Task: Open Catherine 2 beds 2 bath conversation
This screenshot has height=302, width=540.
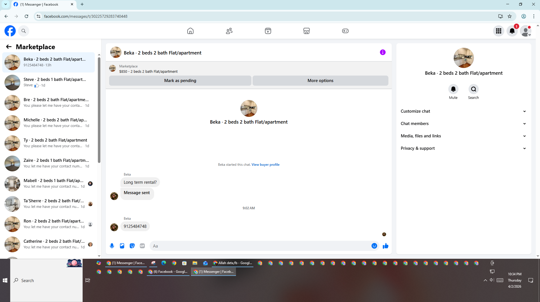Action: coord(48,244)
